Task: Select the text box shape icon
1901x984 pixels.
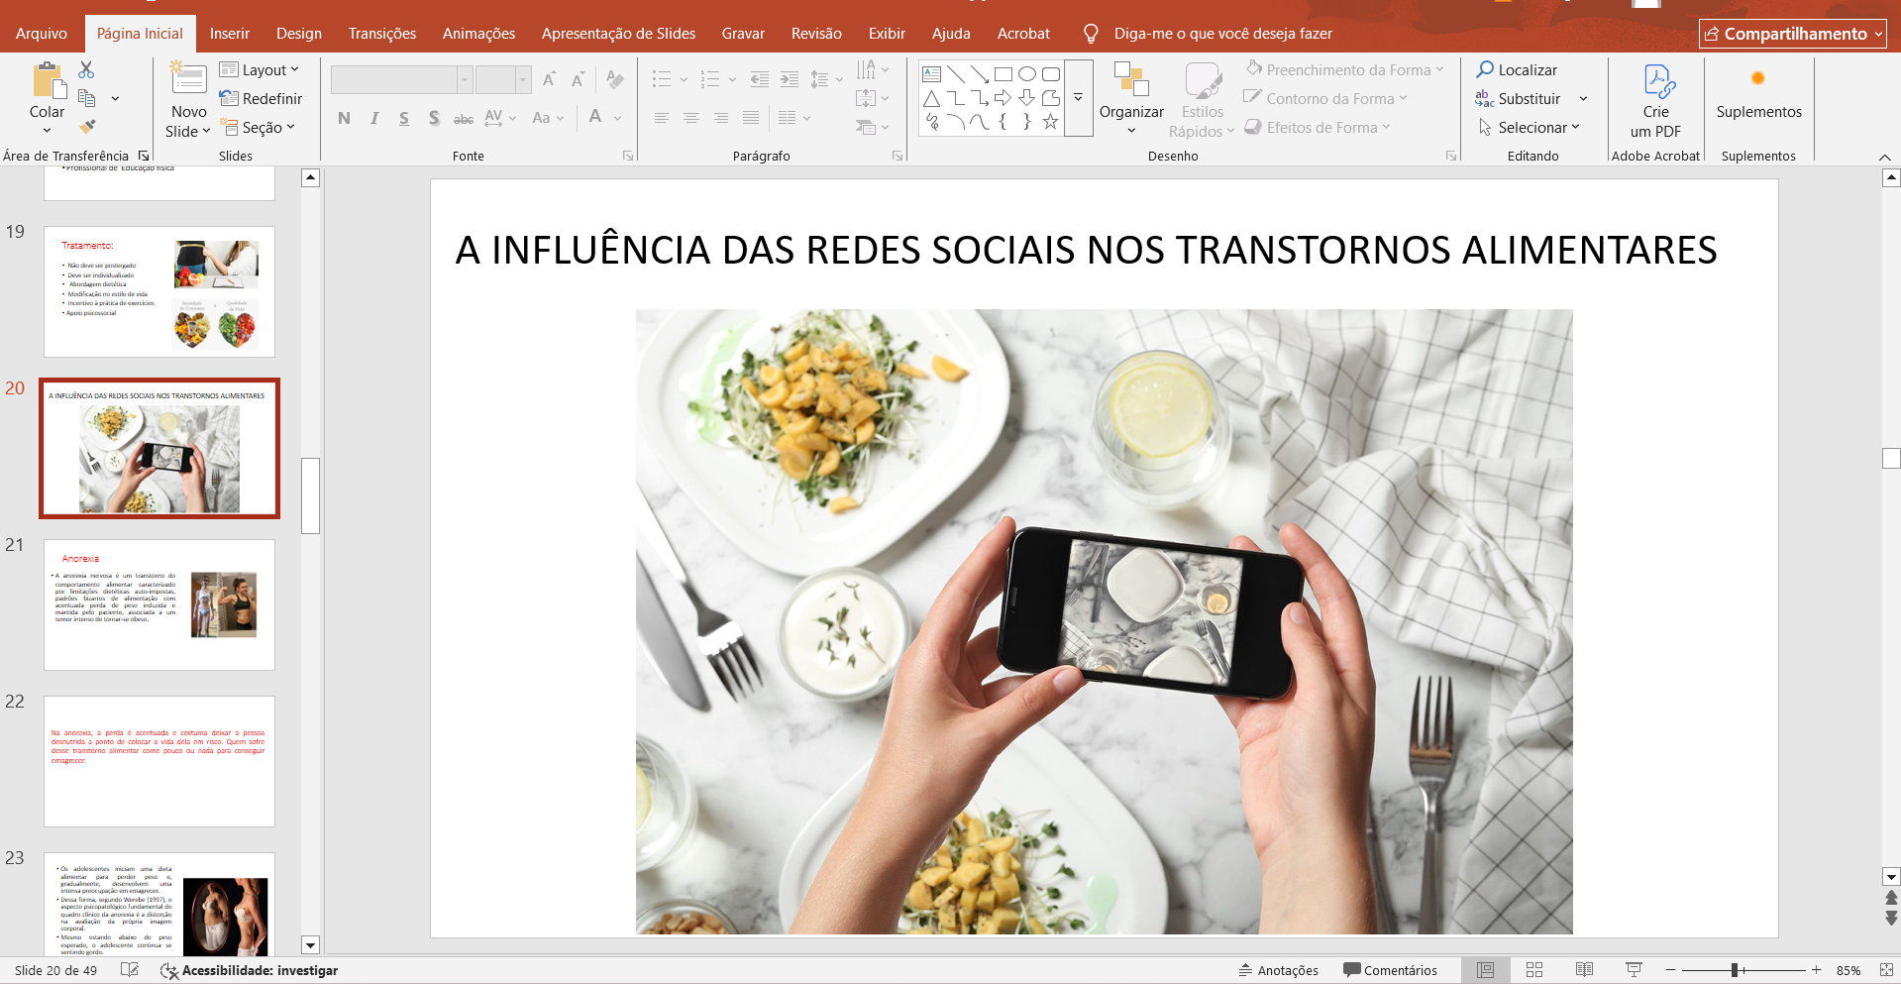Action: coord(932,74)
